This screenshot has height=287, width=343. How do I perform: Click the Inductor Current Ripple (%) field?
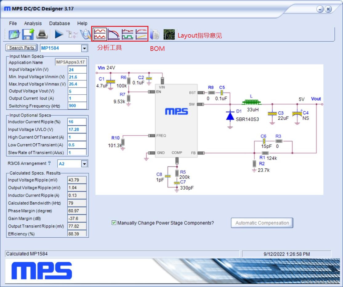[77, 122]
